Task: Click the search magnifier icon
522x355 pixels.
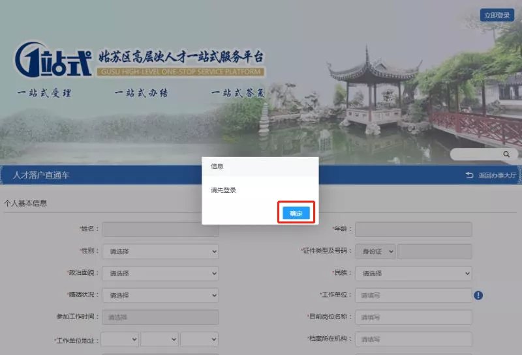Action: pyautogui.click(x=506, y=154)
